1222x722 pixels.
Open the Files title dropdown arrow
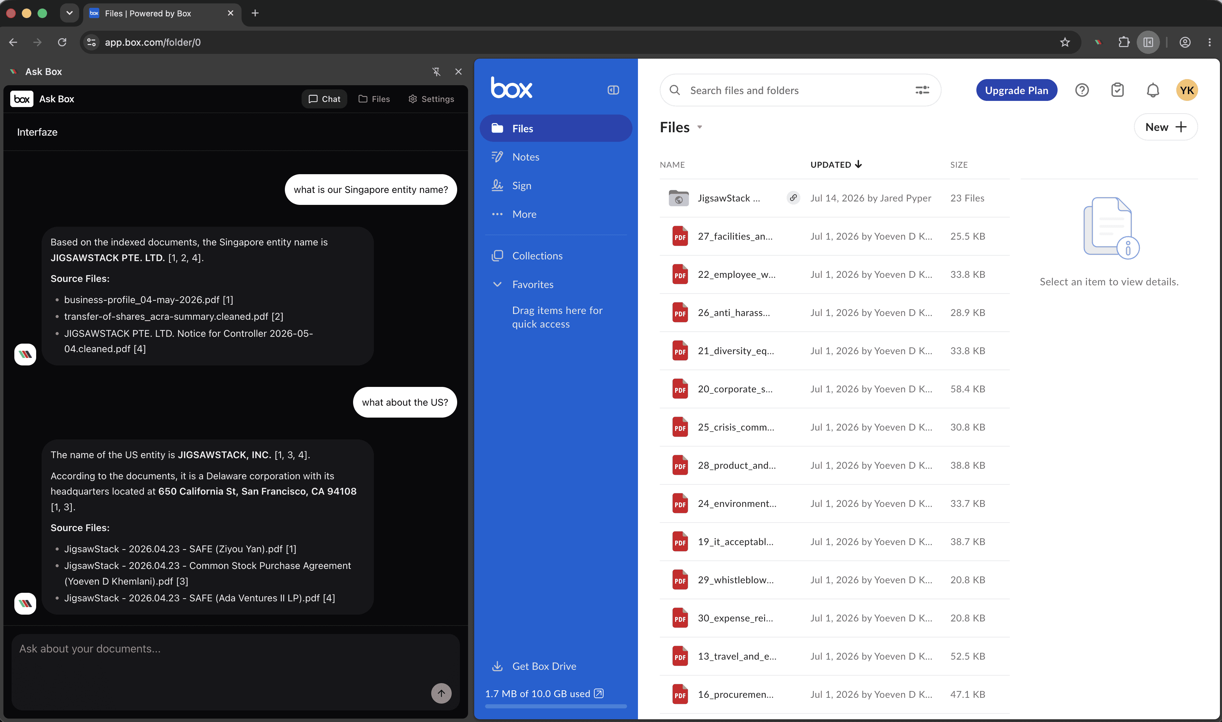click(700, 127)
